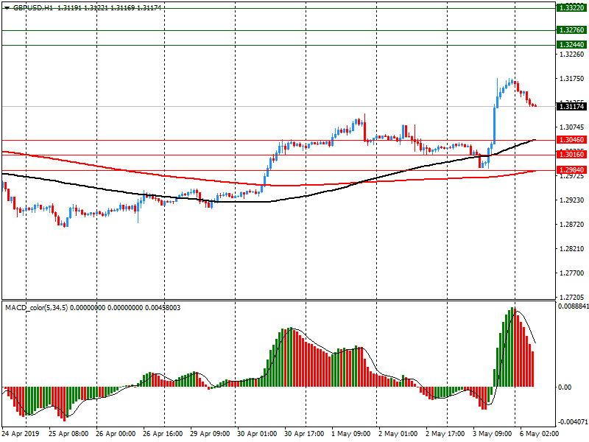Click the 26 Apr 16:00 time axis label
589x442 pixels.
[163, 435]
